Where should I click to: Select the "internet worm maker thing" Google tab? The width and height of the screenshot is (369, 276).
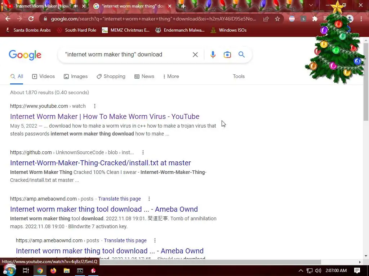pos(133,6)
